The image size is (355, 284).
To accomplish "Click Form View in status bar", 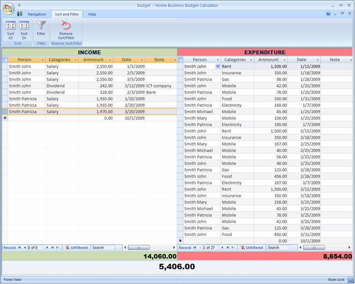I will 12,280.
